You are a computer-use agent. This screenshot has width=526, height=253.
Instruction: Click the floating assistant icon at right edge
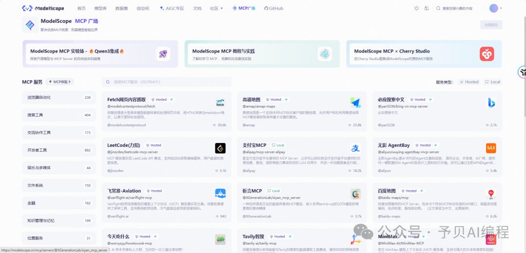[522, 72]
